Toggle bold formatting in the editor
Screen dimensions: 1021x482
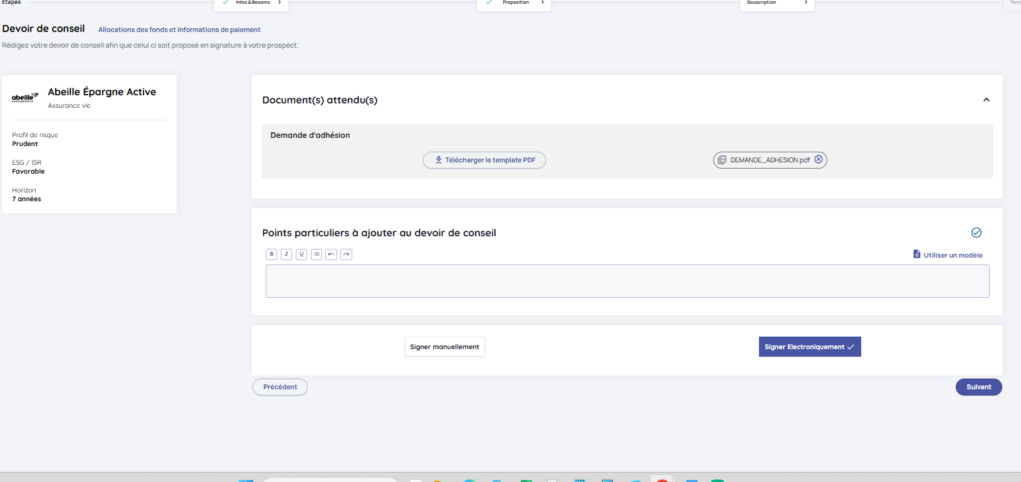(271, 254)
